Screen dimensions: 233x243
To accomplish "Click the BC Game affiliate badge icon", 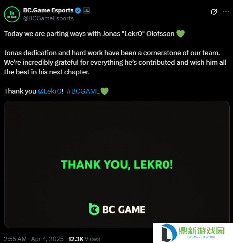I will point(87,10).
